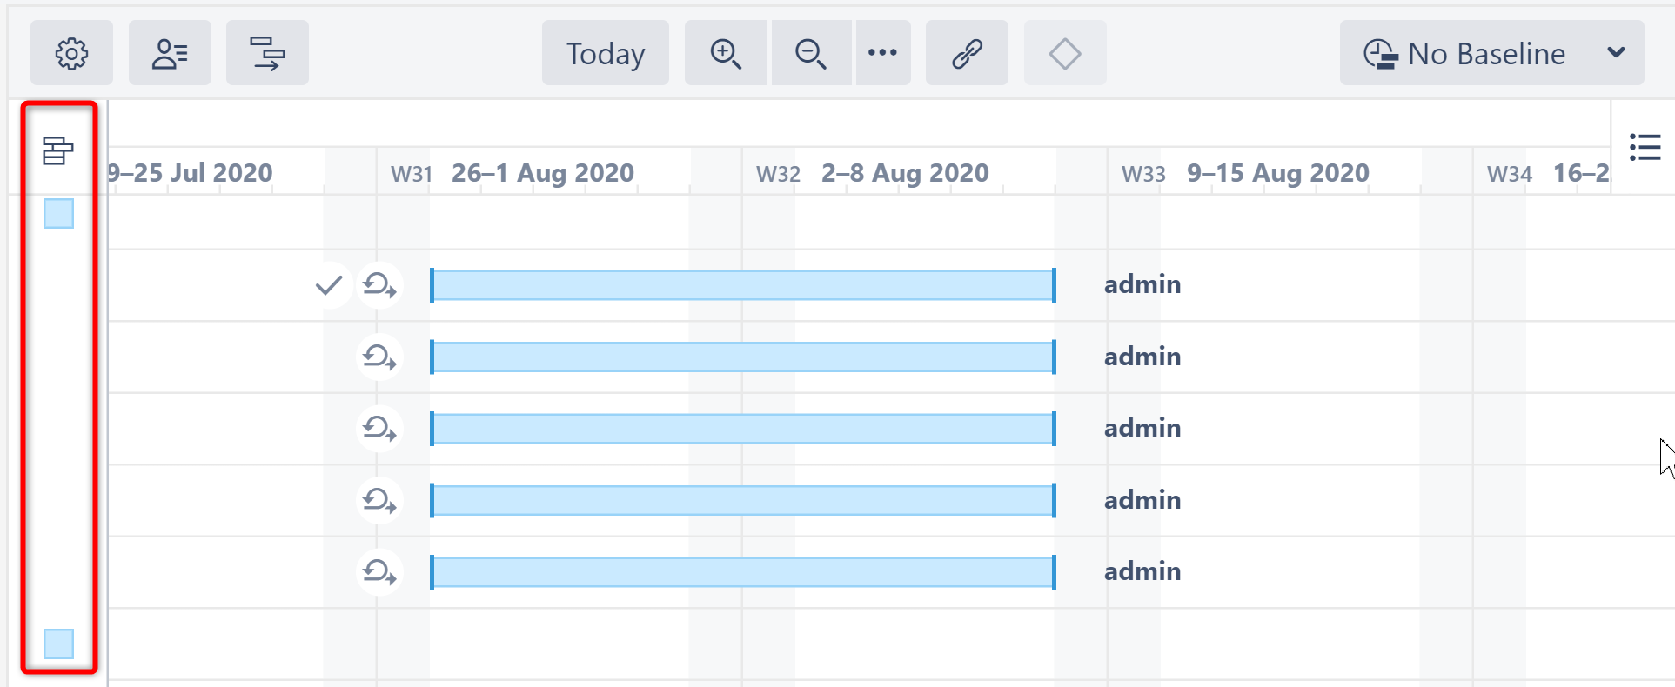Select the first blue task bar
Image resolution: width=1675 pixels, height=687 pixels.
(742, 284)
